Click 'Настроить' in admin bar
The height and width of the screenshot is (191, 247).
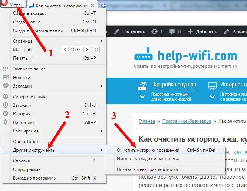coord(134,32)
